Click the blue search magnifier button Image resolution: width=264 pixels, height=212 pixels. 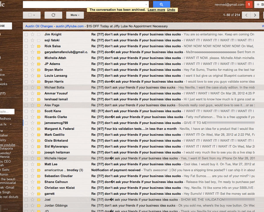tap(161, 4)
